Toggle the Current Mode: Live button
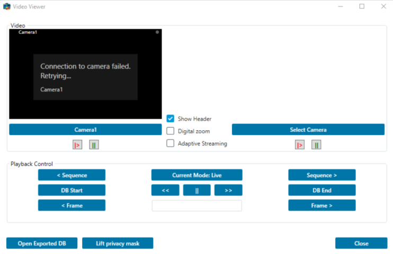This screenshot has width=393, height=254. click(x=196, y=175)
